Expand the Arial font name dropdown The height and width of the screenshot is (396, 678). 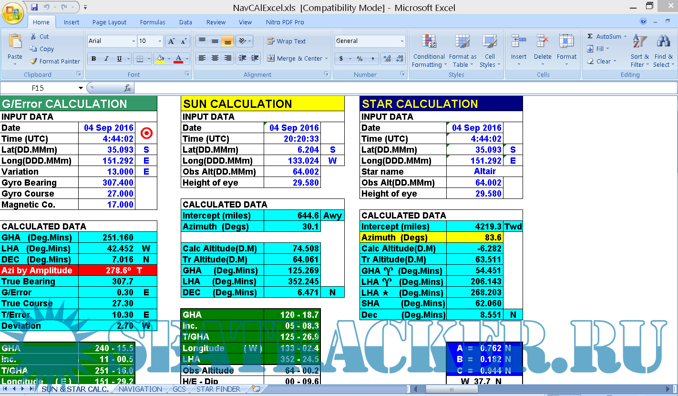click(134, 41)
